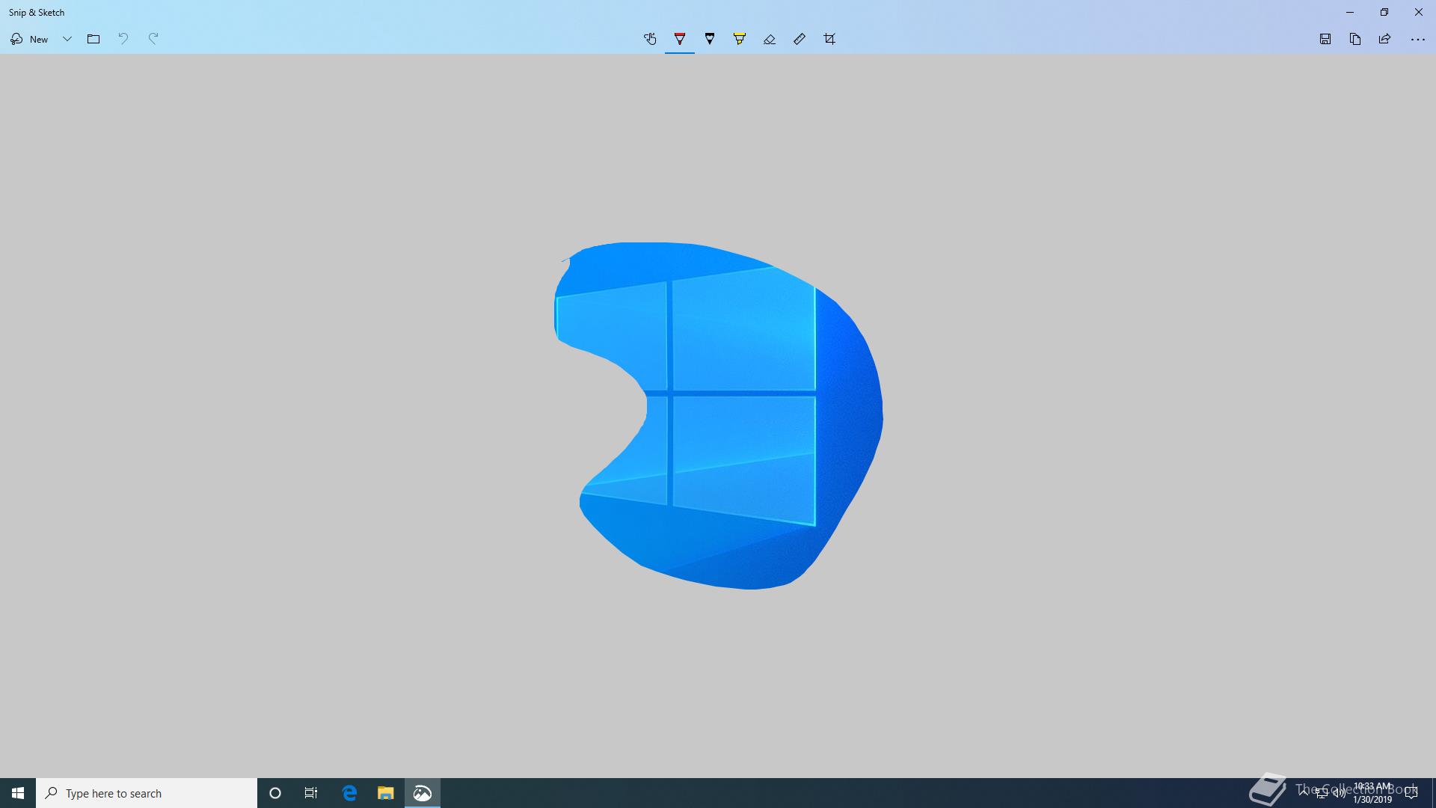Select the Eraser tool
The height and width of the screenshot is (808, 1436).
pyautogui.click(x=770, y=39)
